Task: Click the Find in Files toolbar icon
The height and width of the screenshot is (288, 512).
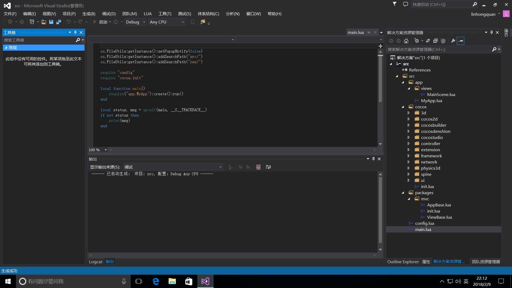Action: [x=203, y=22]
